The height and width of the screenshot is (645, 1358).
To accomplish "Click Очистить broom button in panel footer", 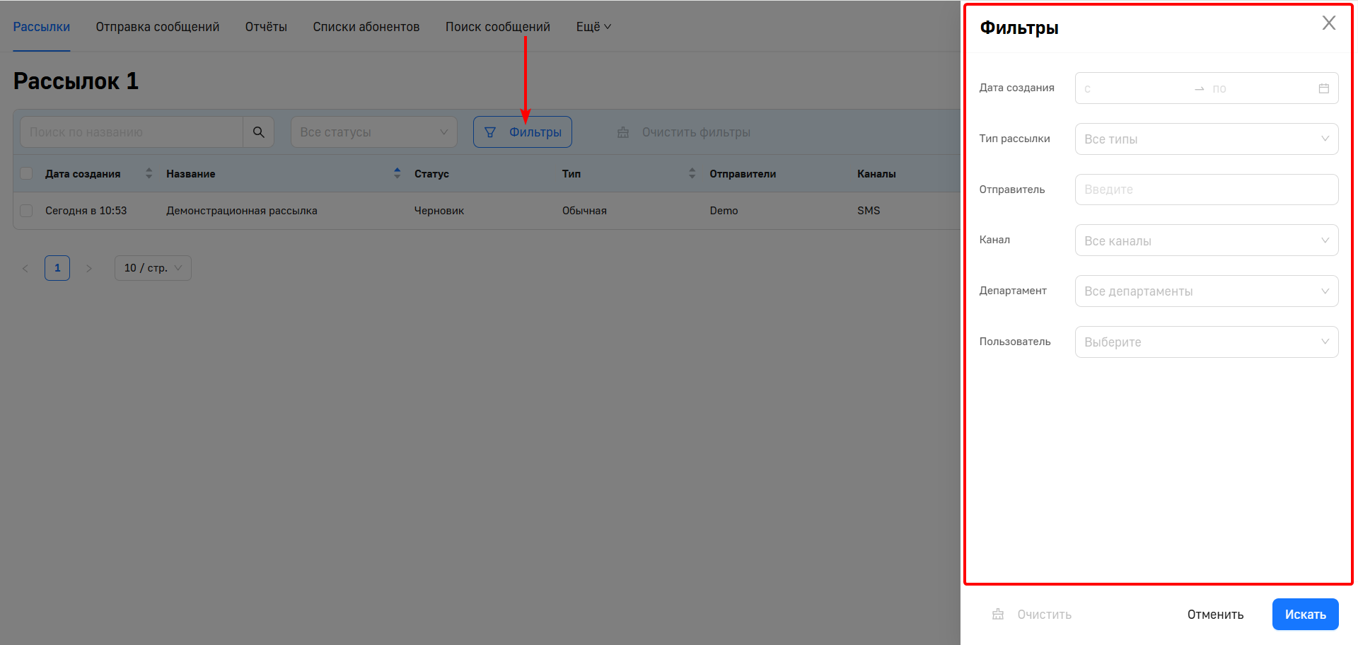I will pos(1032,615).
